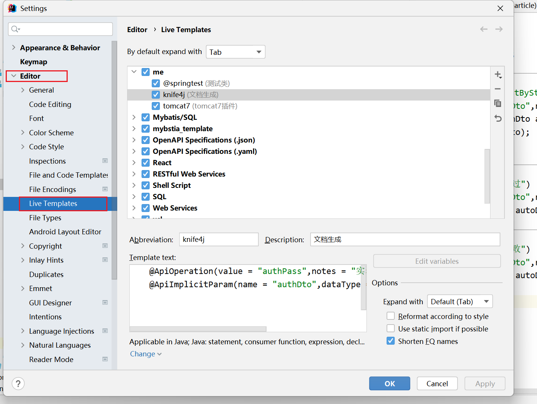Image resolution: width=537 pixels, height=404 pixels.
Task: Disable the tomcat7 template checkbox
Action: 156,106
